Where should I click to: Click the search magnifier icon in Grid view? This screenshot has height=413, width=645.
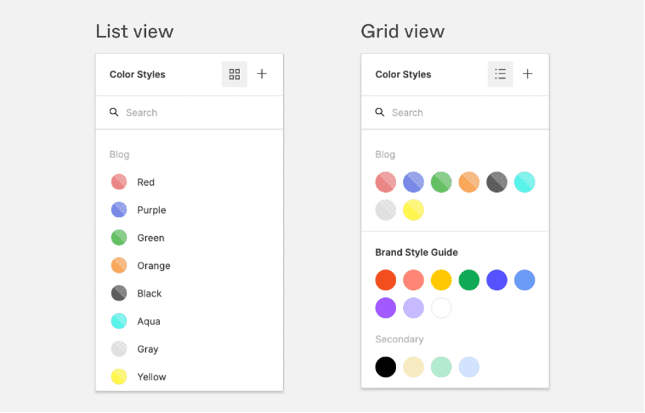380,112
